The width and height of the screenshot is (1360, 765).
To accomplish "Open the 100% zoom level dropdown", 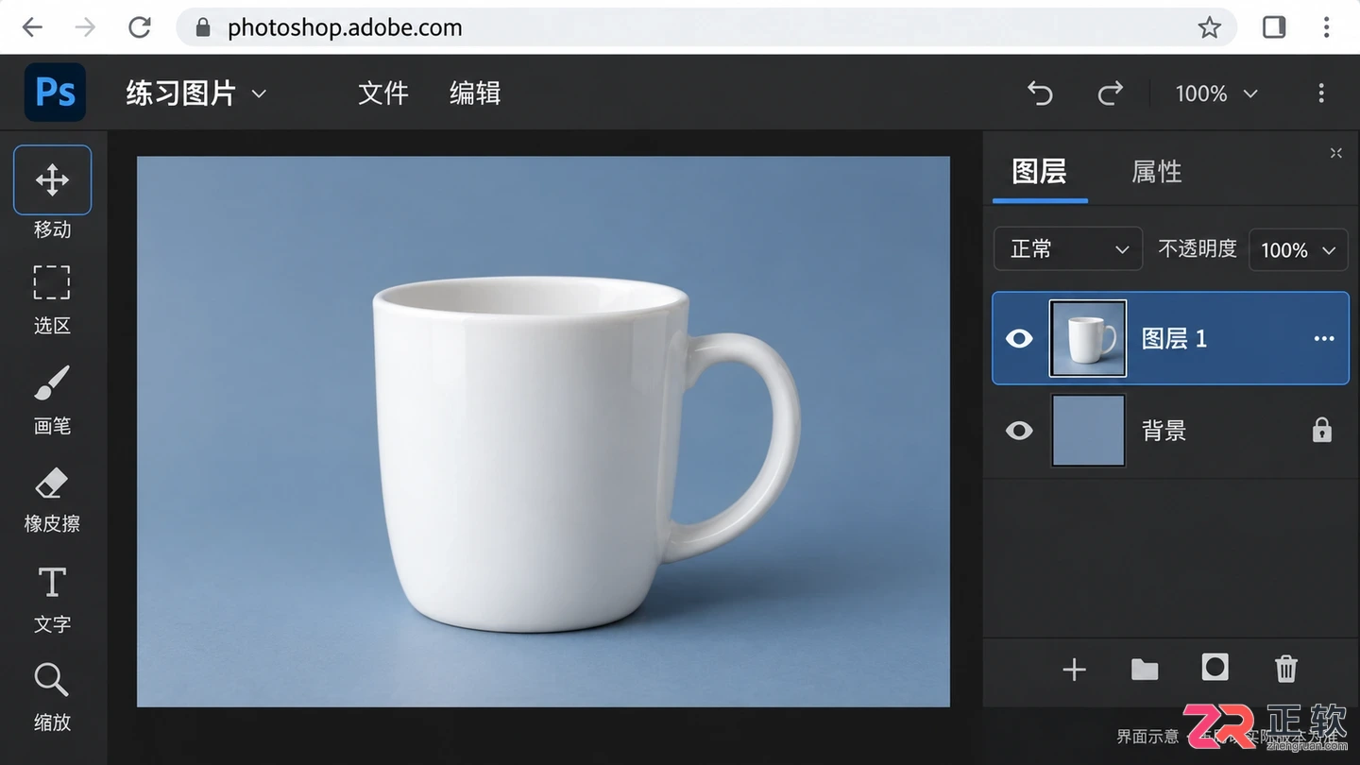I will pyautogui.click(x=1216, y=93).
